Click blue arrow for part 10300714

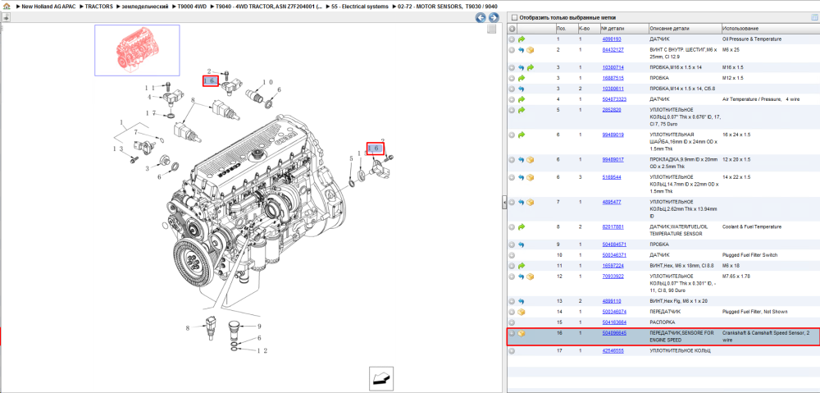point(522,68)
